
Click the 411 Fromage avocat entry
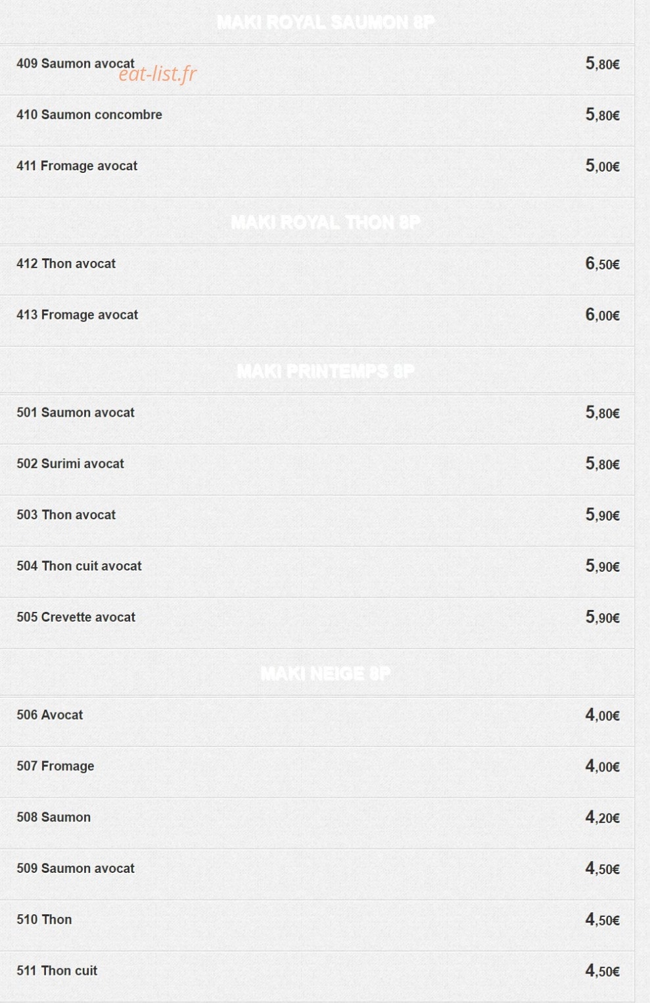coord(317,172)
